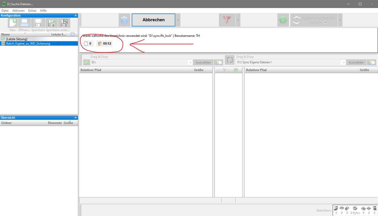Click the sync.ffs_lock waiting status message
Viewport: 378px width, 216px height.
click(x=141, y=36)
